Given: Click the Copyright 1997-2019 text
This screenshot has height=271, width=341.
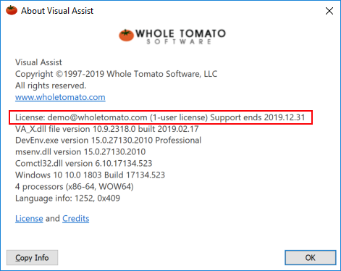Looking at the screenshot, I should (116, 74).
